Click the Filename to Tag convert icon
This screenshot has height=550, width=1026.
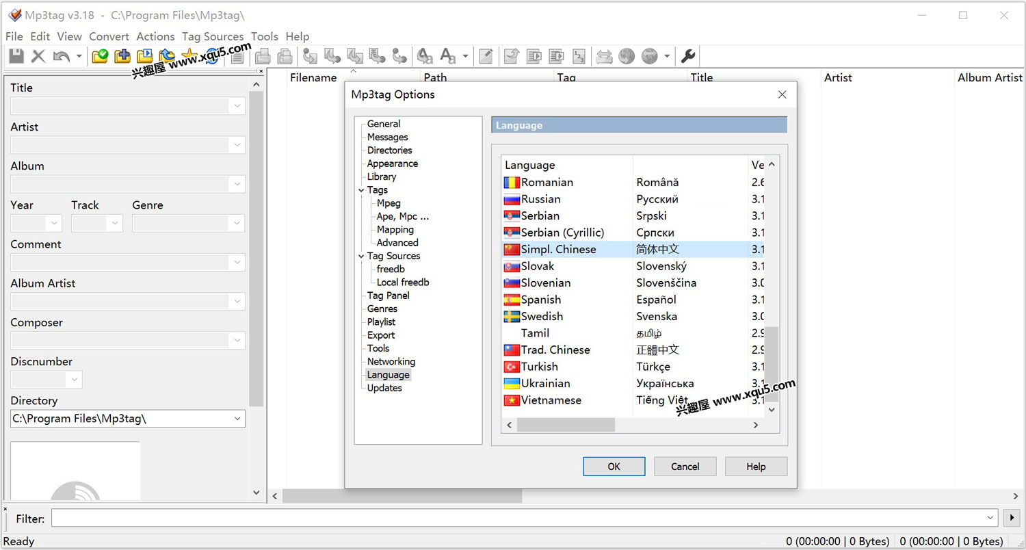click(x=332, y=56)
